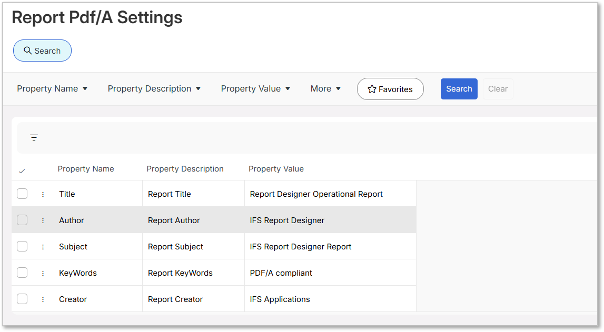Image resolution: width=604 pixels, height=332 pixels.
Task: Toggle the Search pill with magnifier icon
Action: tap(42, 51)
